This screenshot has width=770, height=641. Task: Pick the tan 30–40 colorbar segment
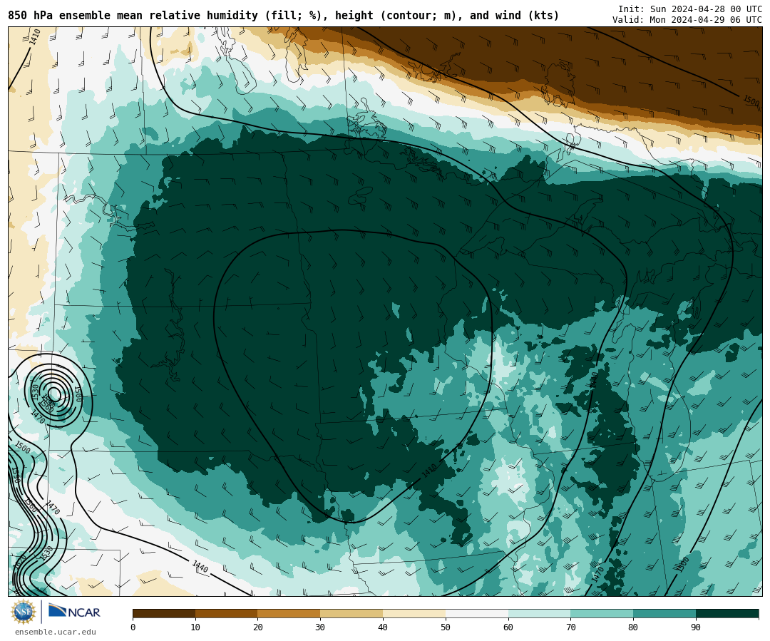coord(351,613)
